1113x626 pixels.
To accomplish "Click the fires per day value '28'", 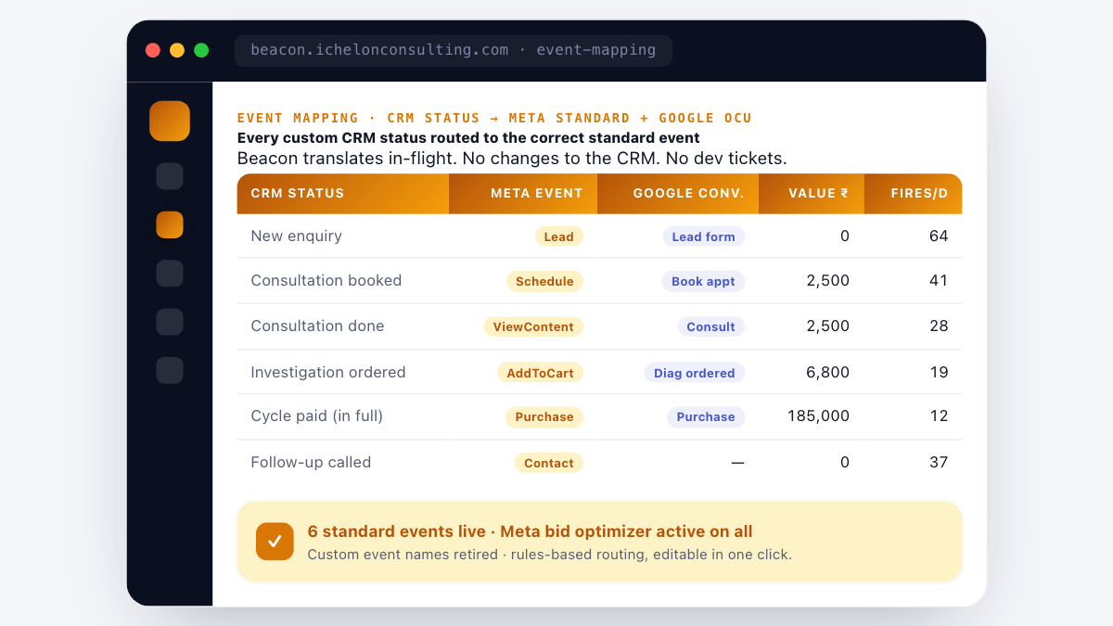I will (939, 326).
